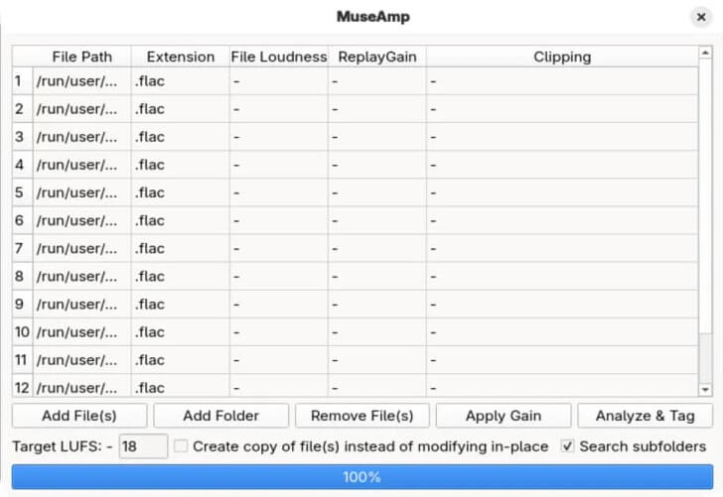
Task: Focus the Target LUFS input field
Action: click(x=143, y=445)
